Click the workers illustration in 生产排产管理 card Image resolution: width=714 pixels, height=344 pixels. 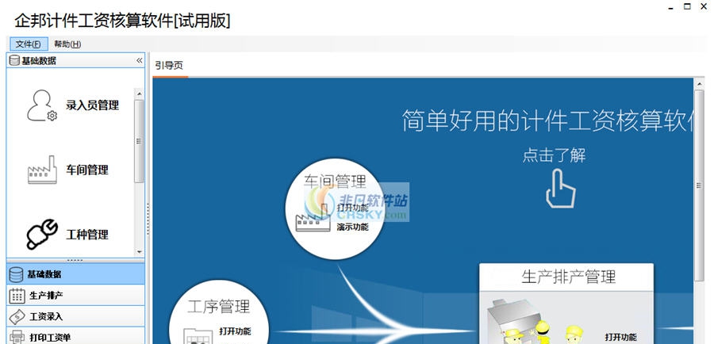click(x=535, y=322)
